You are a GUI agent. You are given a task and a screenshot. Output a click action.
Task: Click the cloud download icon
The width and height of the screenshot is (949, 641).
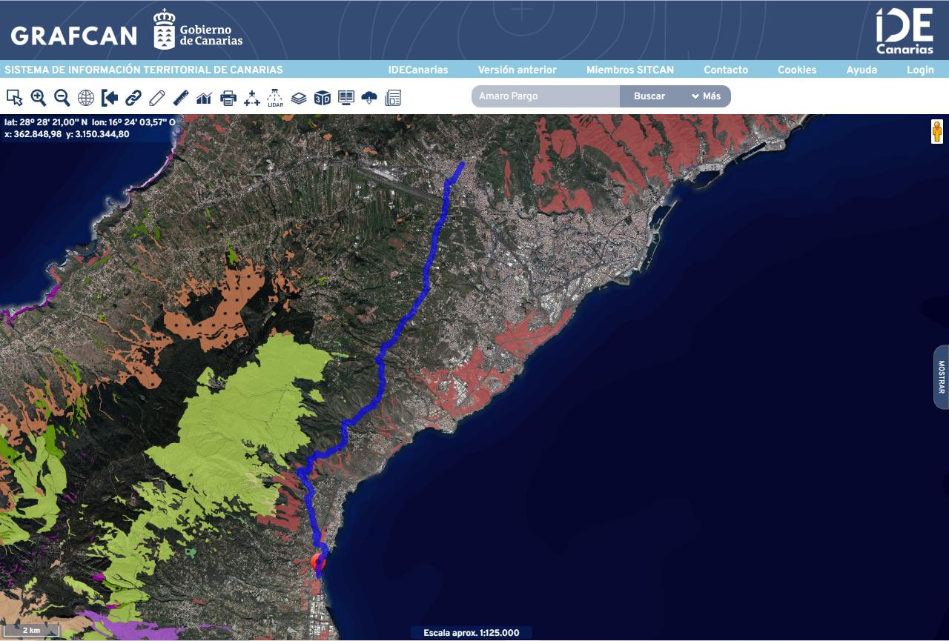(369, 97)
